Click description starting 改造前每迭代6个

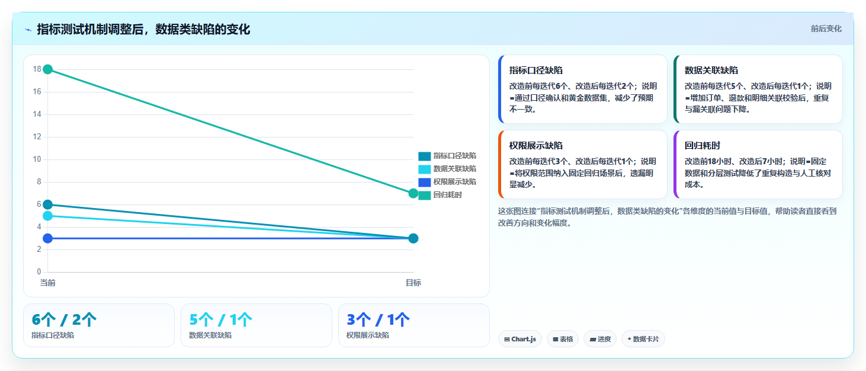point(583,97)
